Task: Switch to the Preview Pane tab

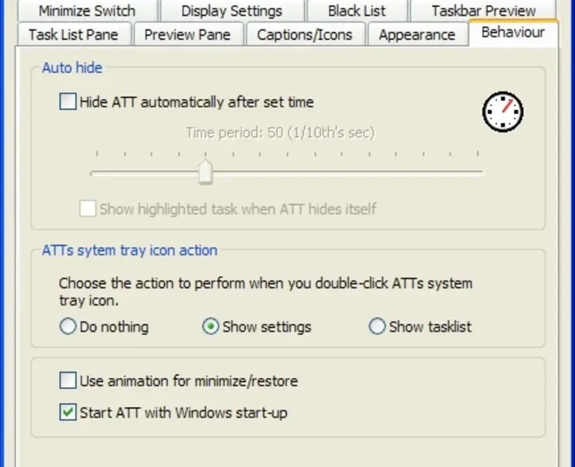Action: tap(188, 35)
